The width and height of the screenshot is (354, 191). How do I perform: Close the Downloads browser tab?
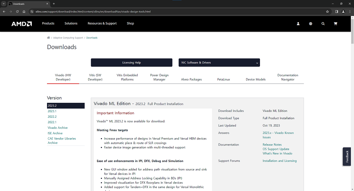47,4
